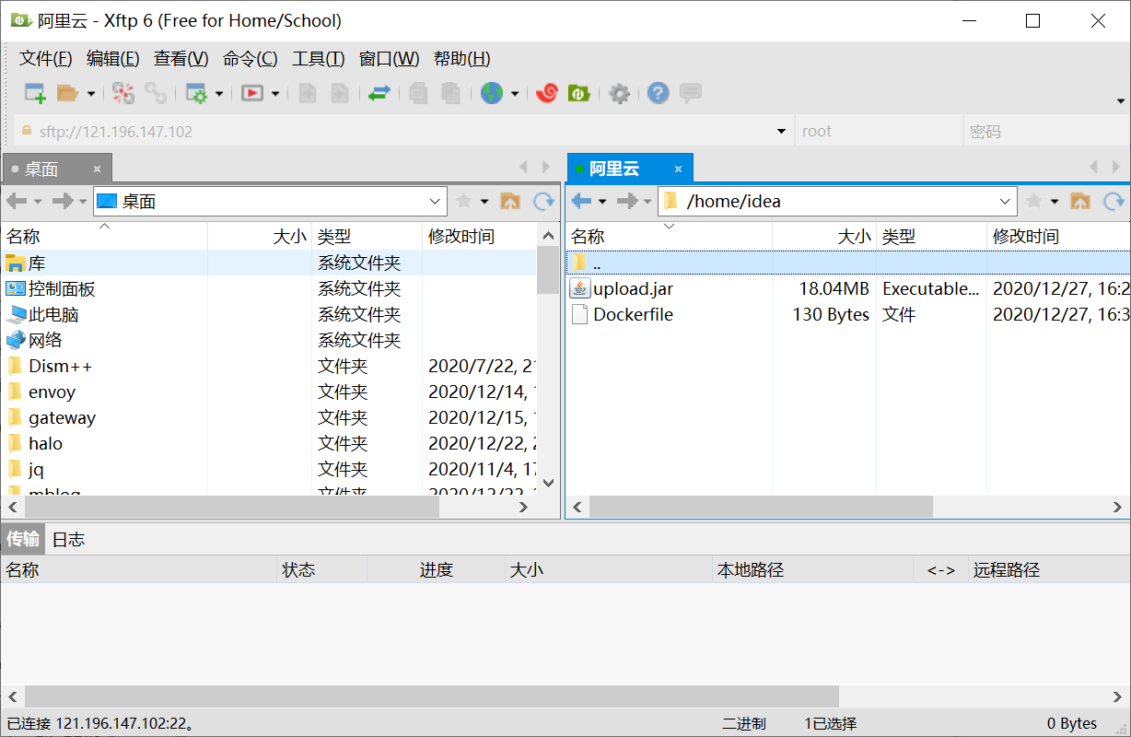The width and height of the screenshot is (1131, 737).
Task: Click the local pane favorites star icon
Action: pyautogui.click(x=464, y=201)
